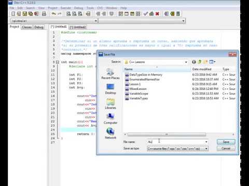Go back using the dialog's back arrow icon

click(x=194, y=62)
